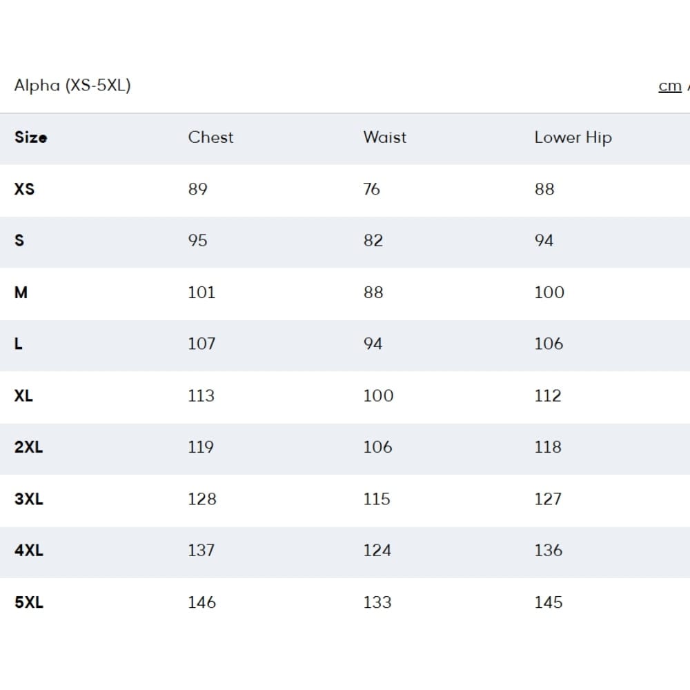The height and width of the screenshot is (690, 690).
Task: Select the M size row label
Action: (21, 293)
